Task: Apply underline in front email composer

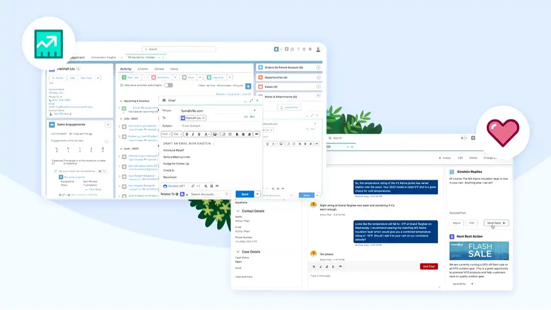Action: (199, 134)
